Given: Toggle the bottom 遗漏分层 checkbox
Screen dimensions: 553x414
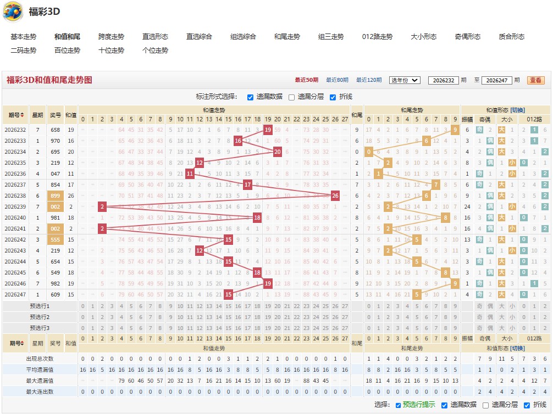Looking at the screenshot, I should click(x=485, y=405).
